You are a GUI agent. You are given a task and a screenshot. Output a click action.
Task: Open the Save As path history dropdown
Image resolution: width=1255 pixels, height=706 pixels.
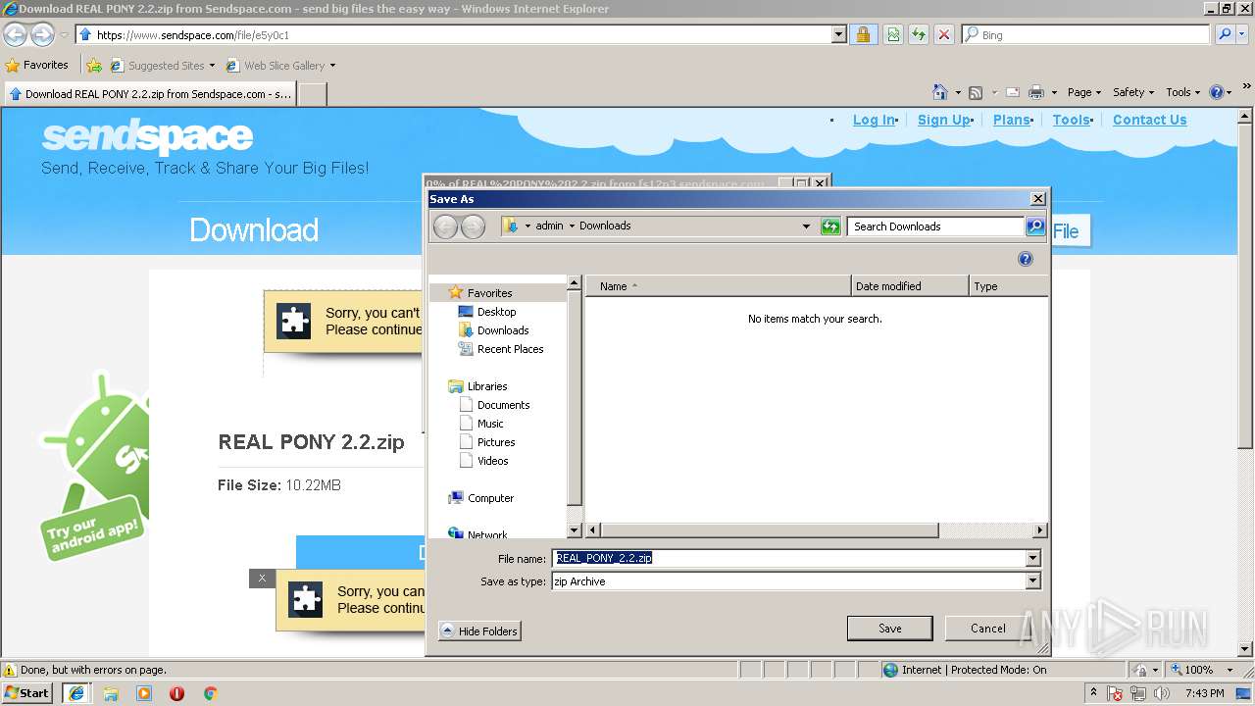[x=807, y=227]
